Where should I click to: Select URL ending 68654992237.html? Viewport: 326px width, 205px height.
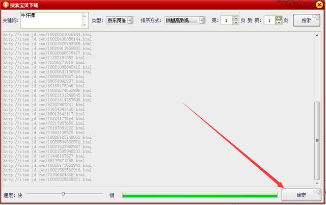[x=44, y=81]
